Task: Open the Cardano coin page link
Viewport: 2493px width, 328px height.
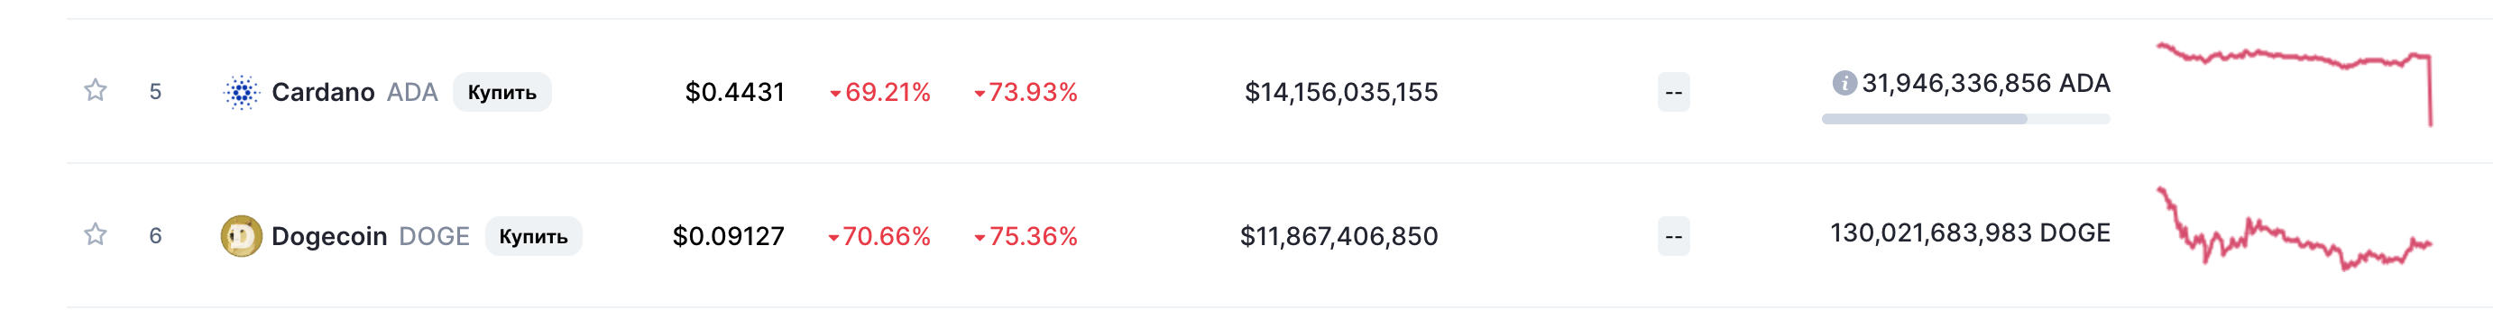Action: (354, 92)
